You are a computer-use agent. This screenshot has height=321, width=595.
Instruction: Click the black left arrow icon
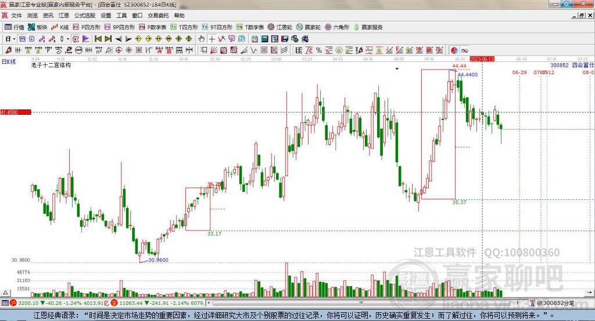(x=119, y=39)
